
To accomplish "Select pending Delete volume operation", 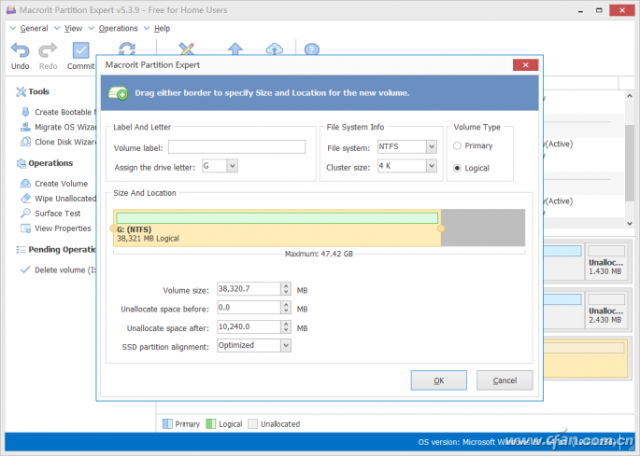I will pos(58,269).
